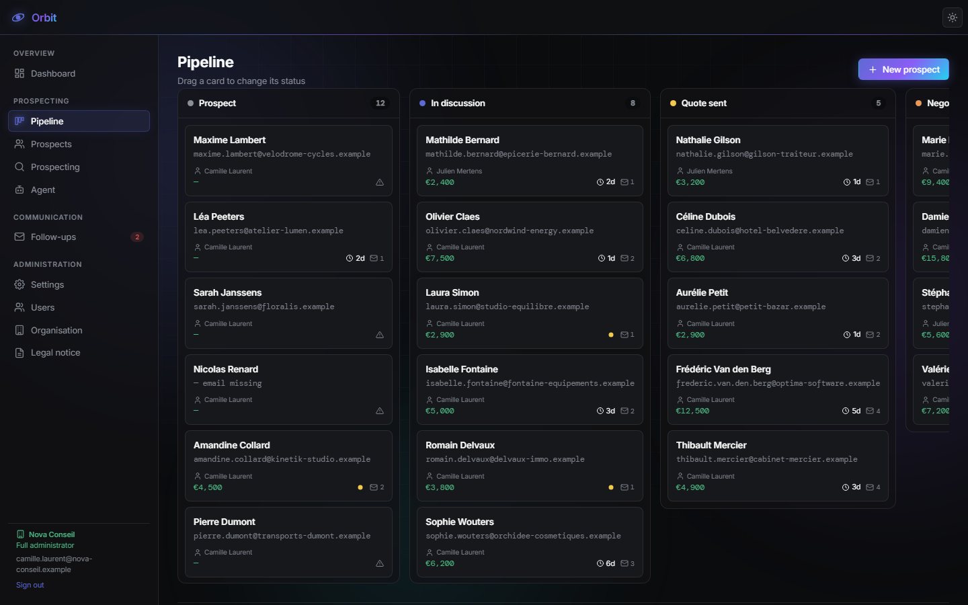This screenshot has height=605, width=968.
Task: Click the Follow-ups envelope icon
Action: (19, 237)
